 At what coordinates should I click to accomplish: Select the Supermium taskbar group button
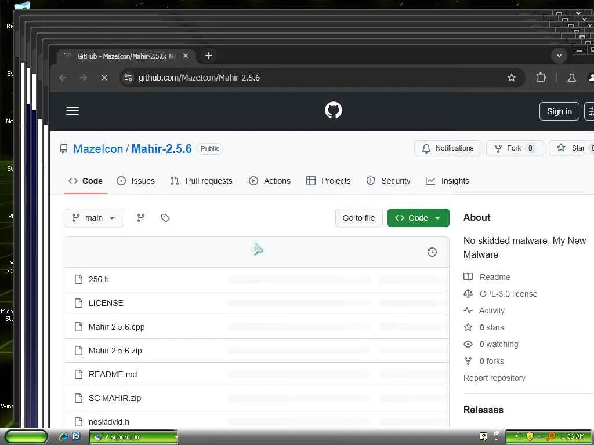pyautogui.click(x=134, y=437)
